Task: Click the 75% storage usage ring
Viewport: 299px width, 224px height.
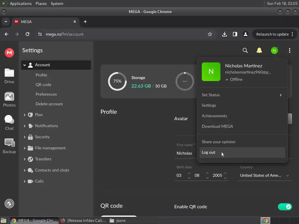Action: click(x=117, y=81)
